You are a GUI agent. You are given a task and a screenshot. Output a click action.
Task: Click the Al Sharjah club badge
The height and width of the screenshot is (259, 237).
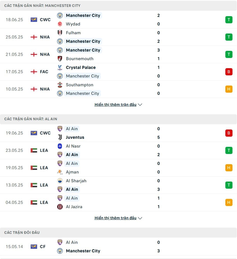click(60, 181)
